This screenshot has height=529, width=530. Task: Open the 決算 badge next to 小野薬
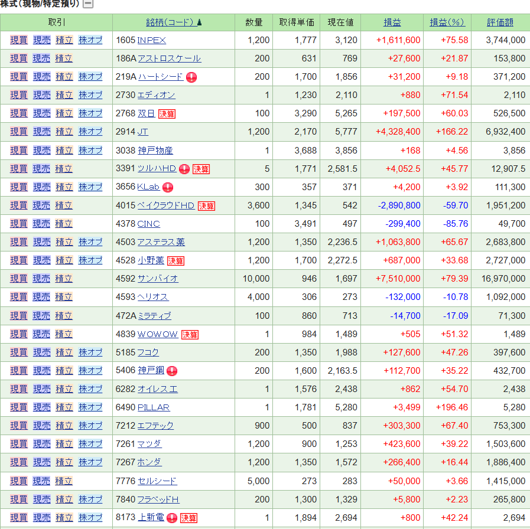[175, 260]
